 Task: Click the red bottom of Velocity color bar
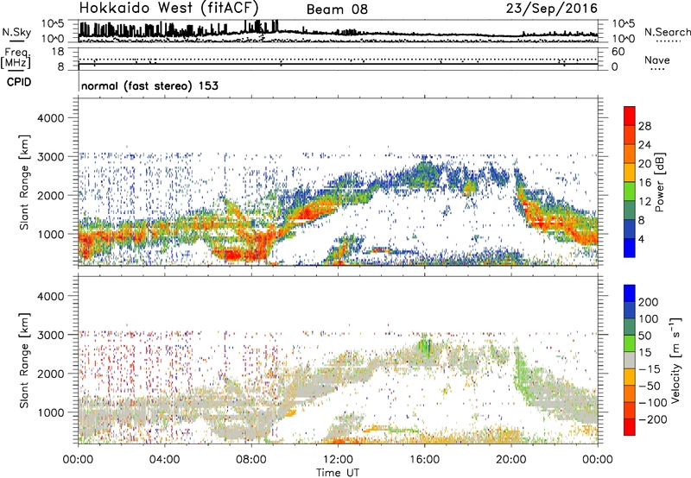630,427
